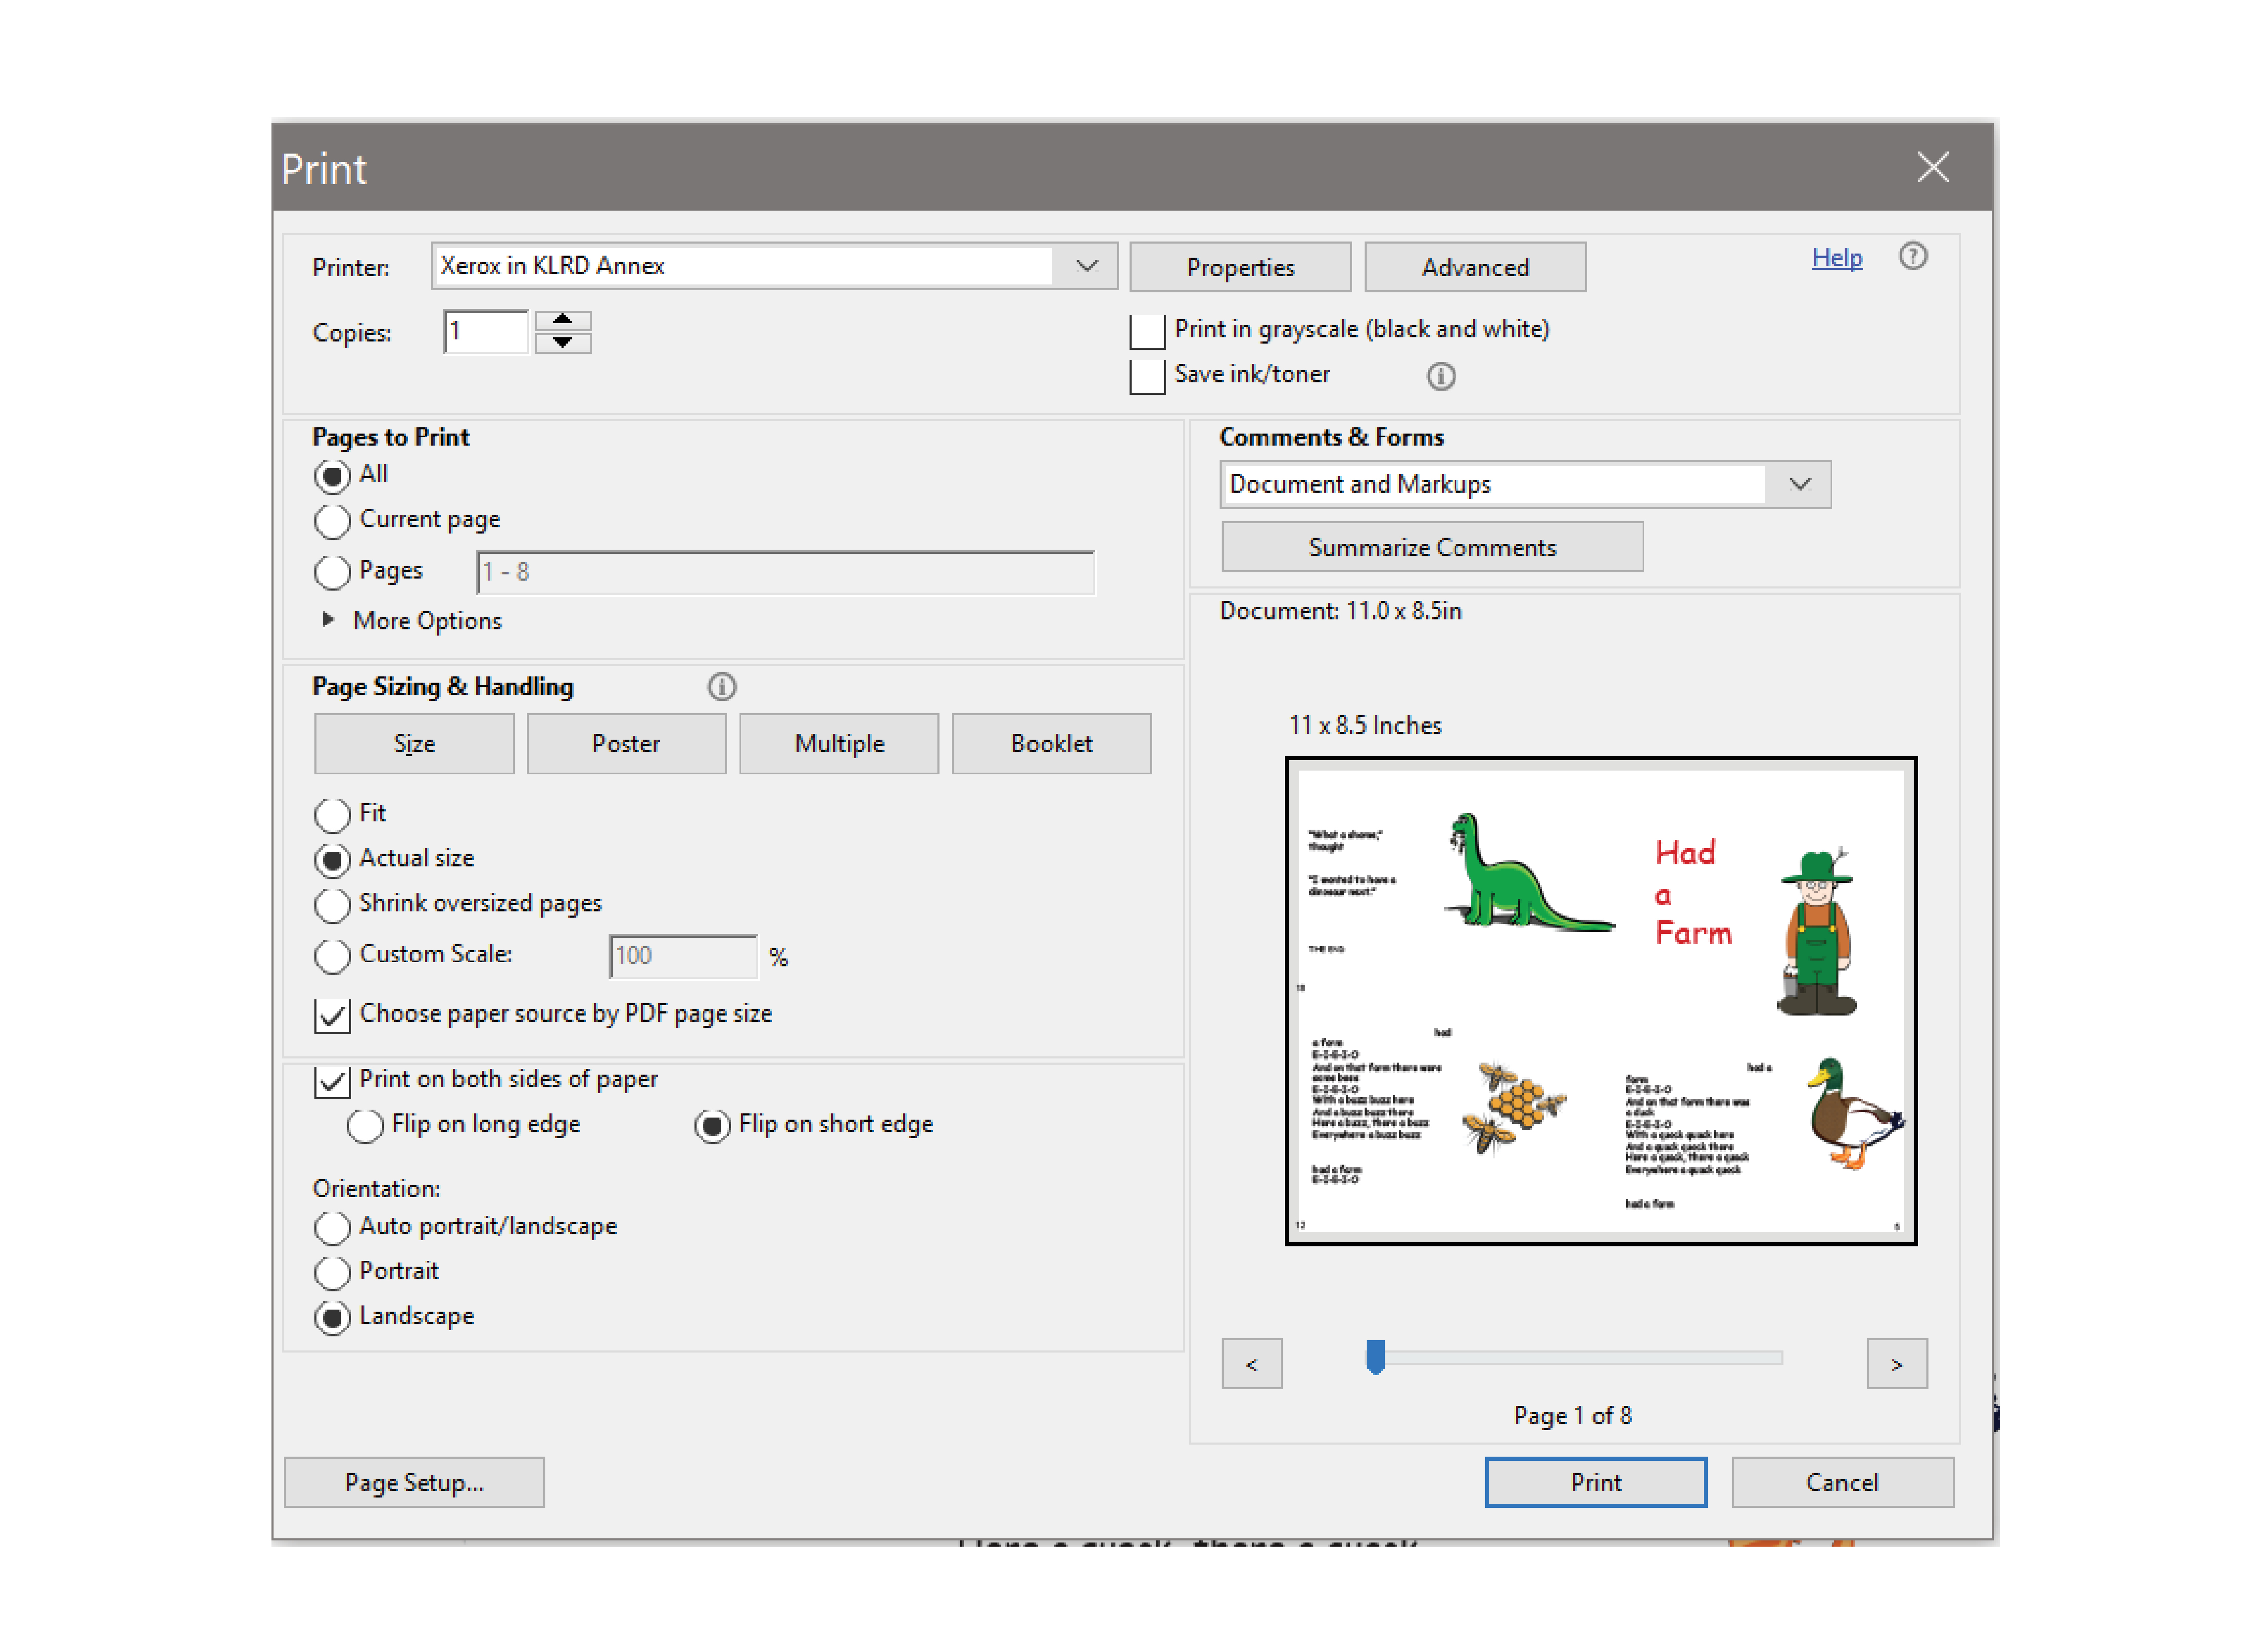Open Page Setup dialog
The image size is (2268, 1649).
[414, 1482]
